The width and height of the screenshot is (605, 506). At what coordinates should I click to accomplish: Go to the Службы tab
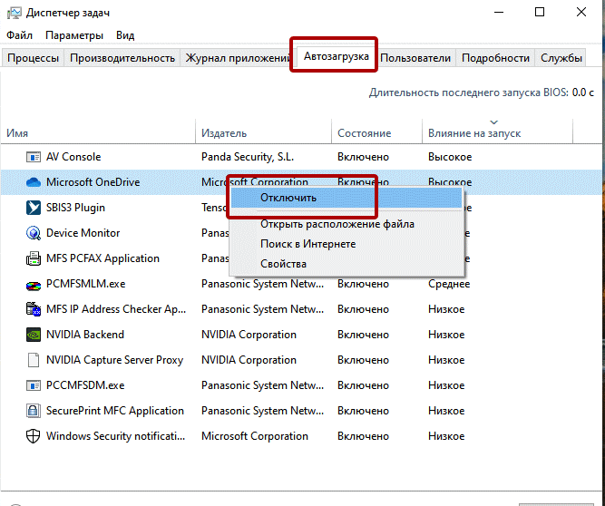[x=561, y=58]
